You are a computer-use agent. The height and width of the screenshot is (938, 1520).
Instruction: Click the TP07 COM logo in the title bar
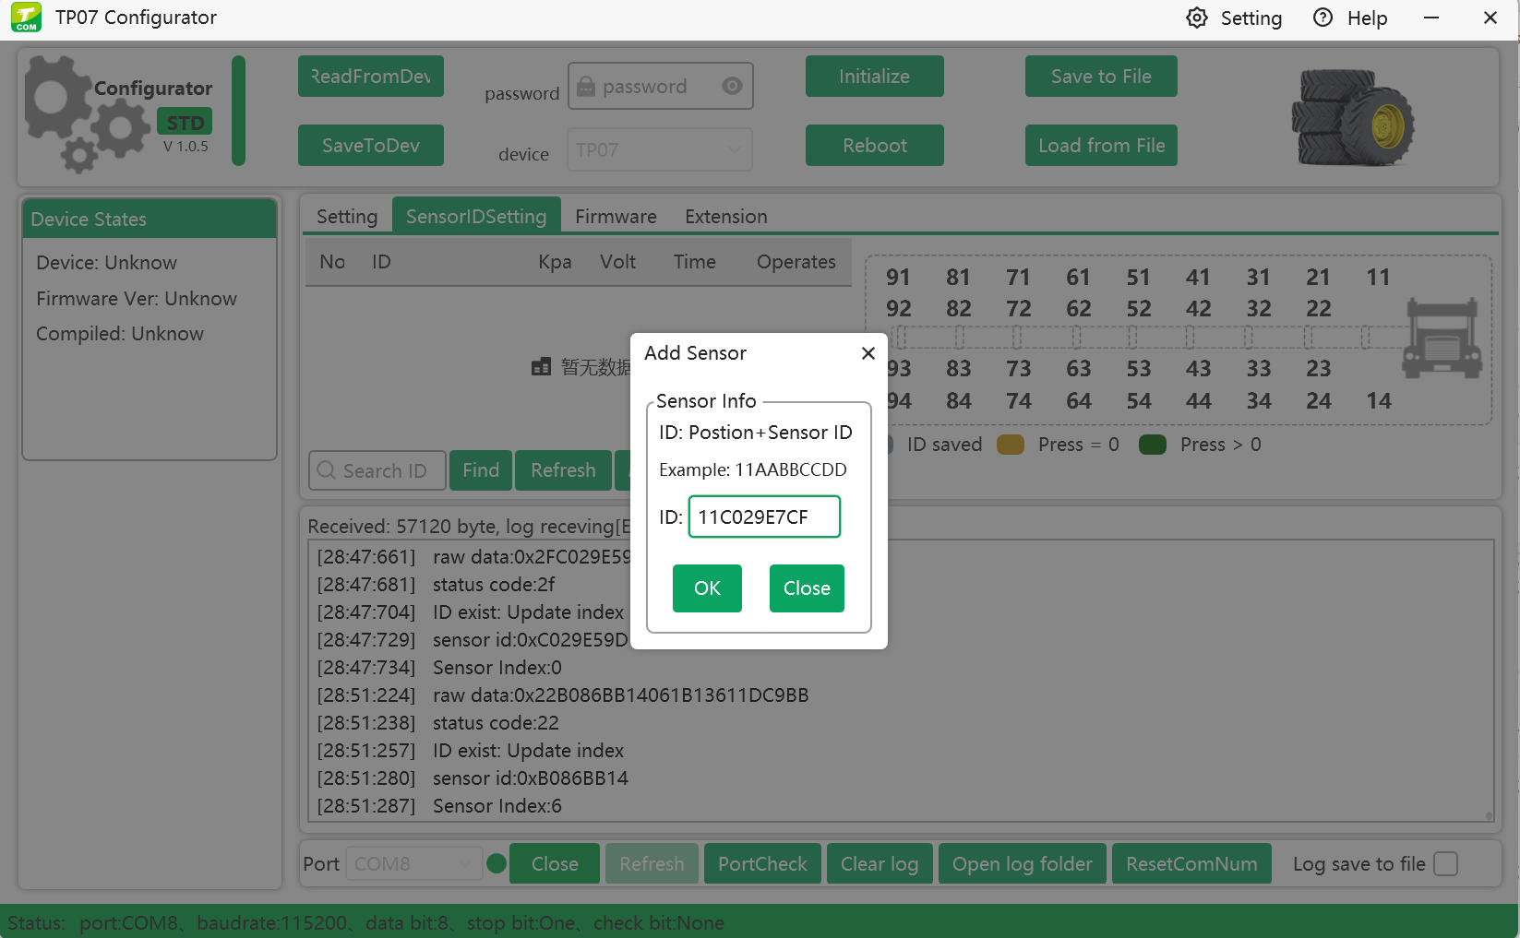click(25, 17)
